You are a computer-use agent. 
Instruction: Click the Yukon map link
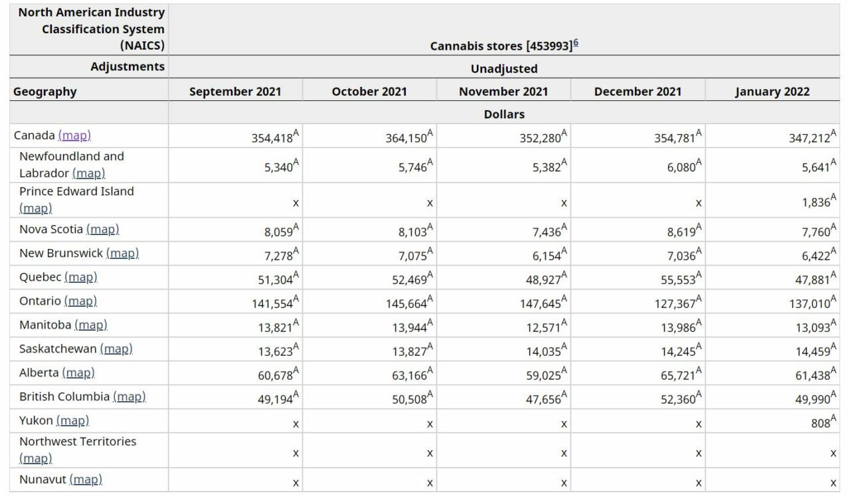[x=72, y=421]
